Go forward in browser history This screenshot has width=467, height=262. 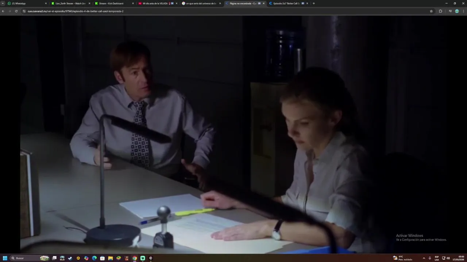[9, 11]
